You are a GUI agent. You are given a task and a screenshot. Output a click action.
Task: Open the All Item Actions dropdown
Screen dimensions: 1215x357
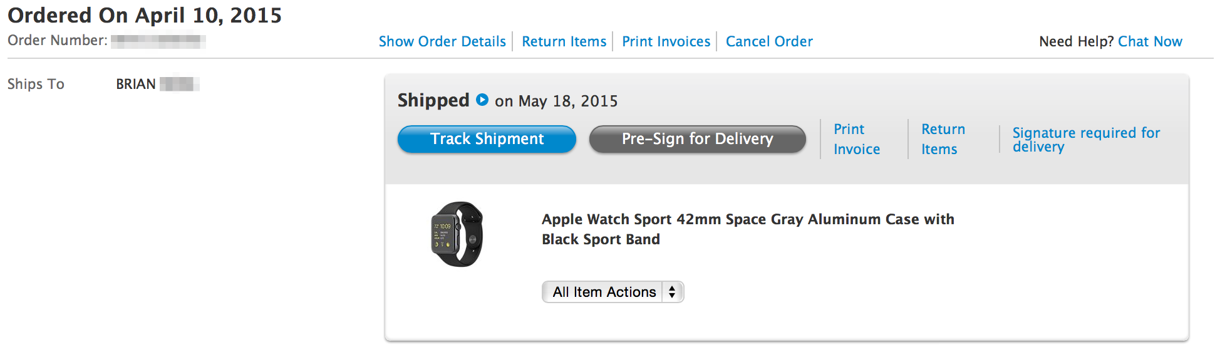(x=604, y=292)
